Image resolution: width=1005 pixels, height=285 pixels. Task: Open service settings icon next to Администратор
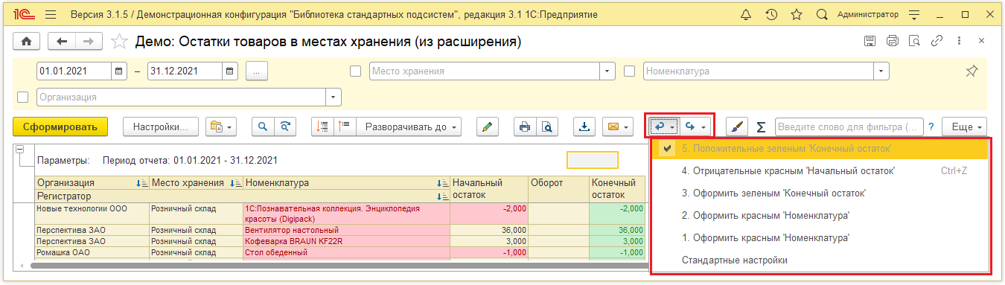coord(915,14)
